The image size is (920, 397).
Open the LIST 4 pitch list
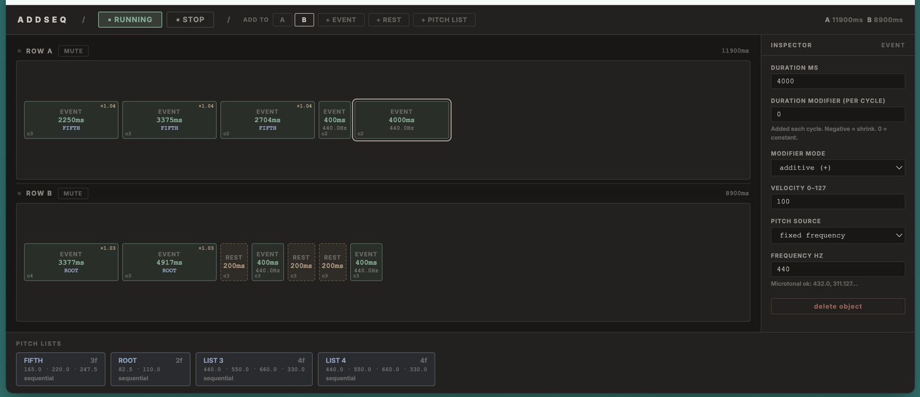377,369
